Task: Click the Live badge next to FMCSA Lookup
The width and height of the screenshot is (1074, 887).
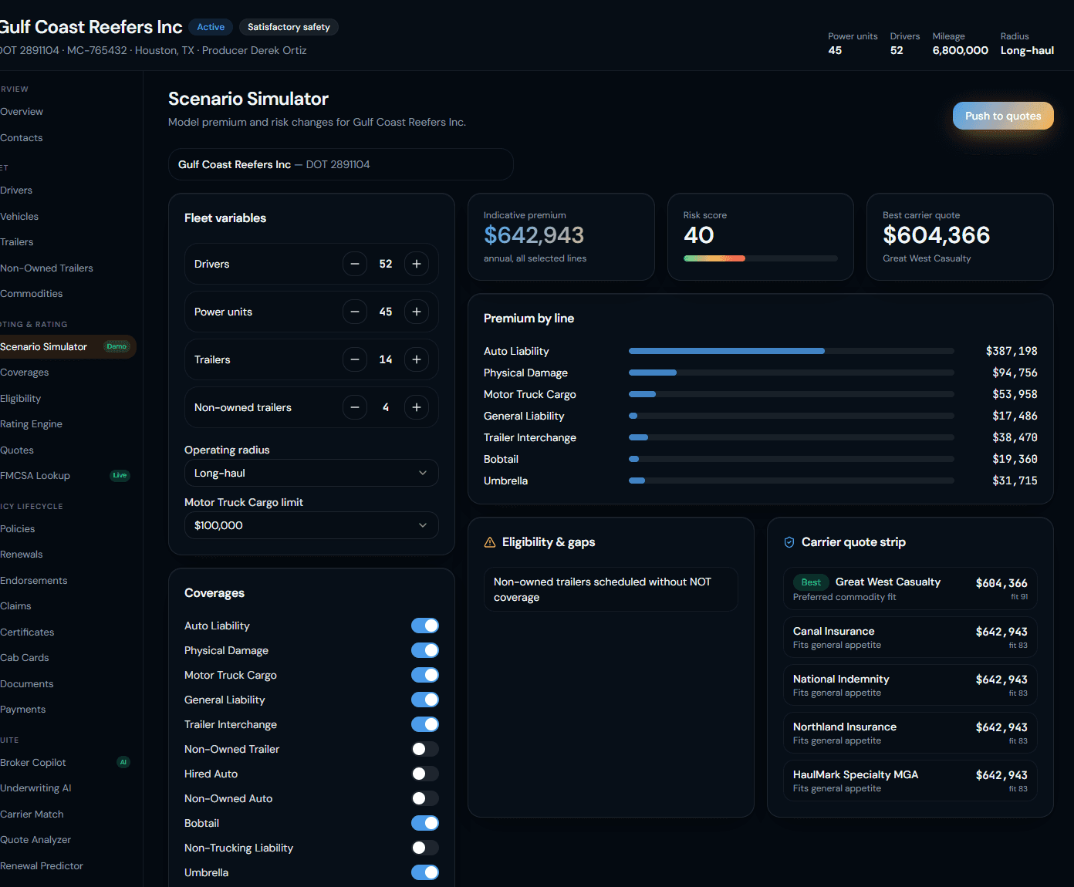Action: click(120, 475)
